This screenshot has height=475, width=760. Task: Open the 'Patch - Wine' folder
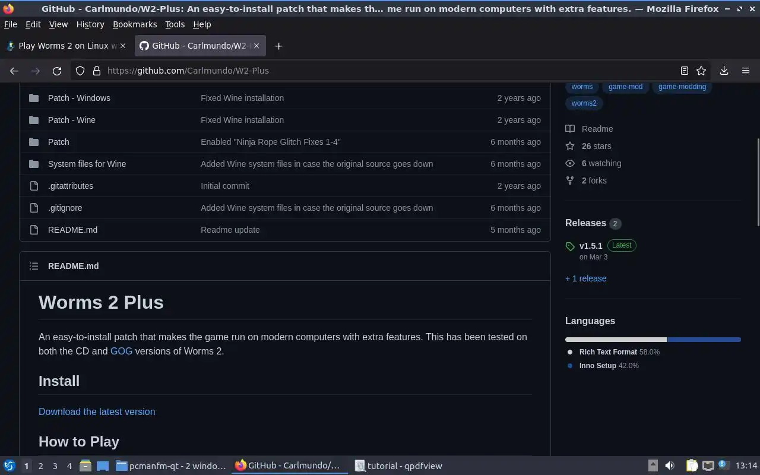pyautogui.click(x=72, y=120)
